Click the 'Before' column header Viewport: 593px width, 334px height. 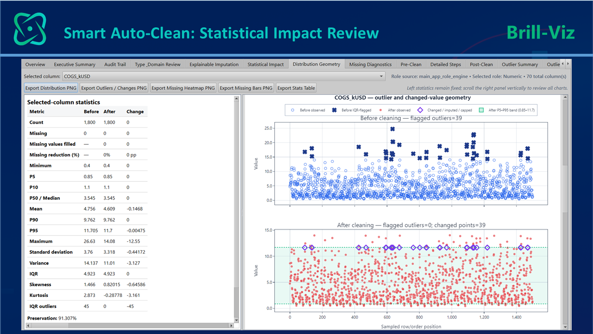91,112
